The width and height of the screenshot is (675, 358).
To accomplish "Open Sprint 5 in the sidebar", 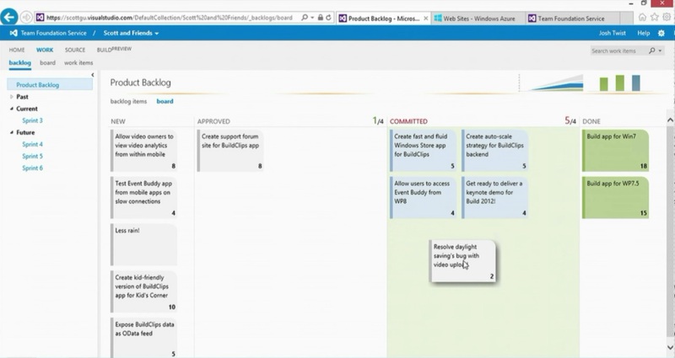I will point(32,156).
